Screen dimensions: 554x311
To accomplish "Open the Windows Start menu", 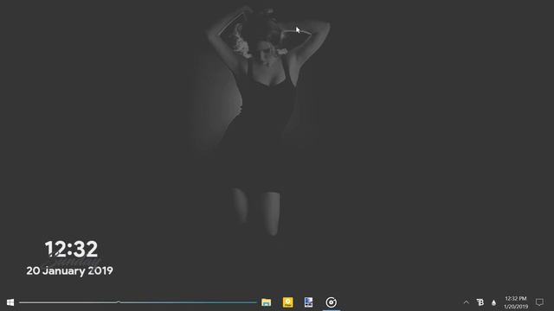I will (x=10, y=302).
